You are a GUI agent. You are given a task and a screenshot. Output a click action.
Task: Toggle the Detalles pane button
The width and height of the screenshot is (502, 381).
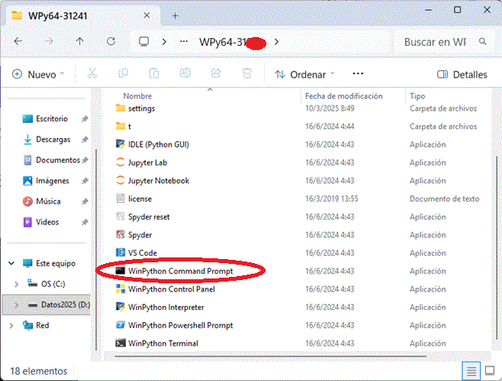tap(462, 74)
